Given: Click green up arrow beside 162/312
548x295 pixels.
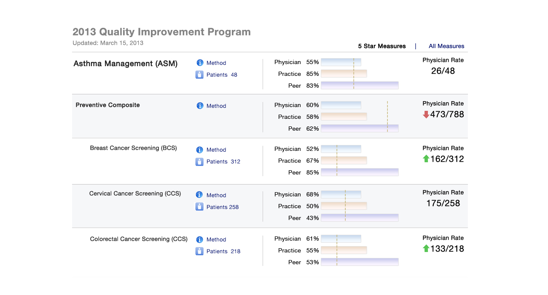Looking at the screenshot, I should [426, 159].
